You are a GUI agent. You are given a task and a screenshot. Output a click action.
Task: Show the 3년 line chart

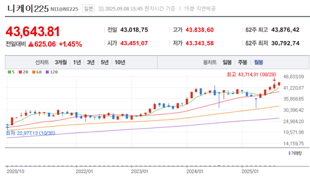[91, 62]
